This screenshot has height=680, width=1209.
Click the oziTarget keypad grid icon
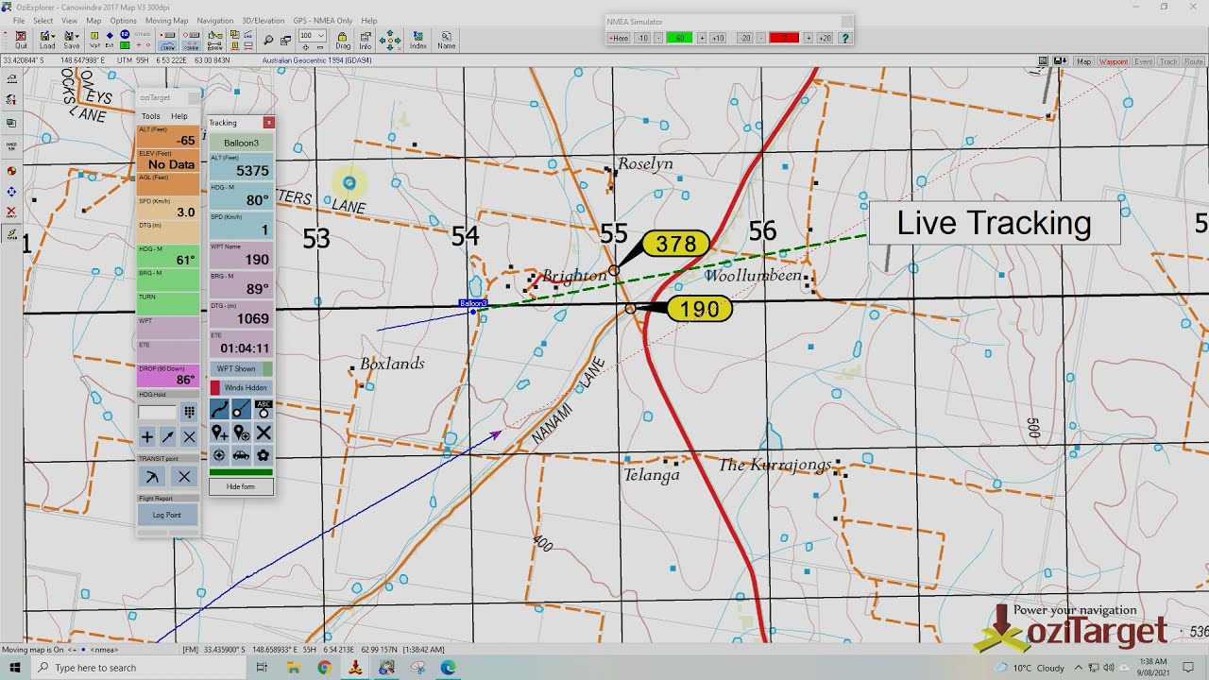189,412
